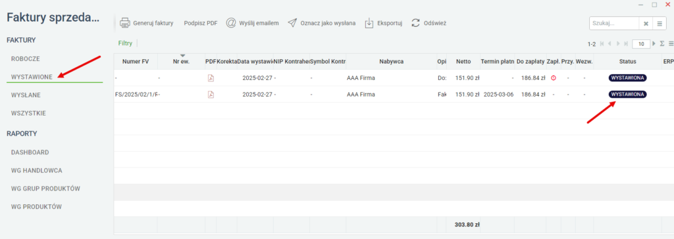Sort by the Netto column header

point(464,62)
